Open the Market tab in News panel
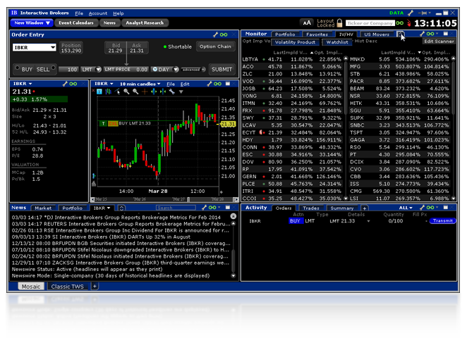Viewport: 467px width, 352px height. (43, 208)
